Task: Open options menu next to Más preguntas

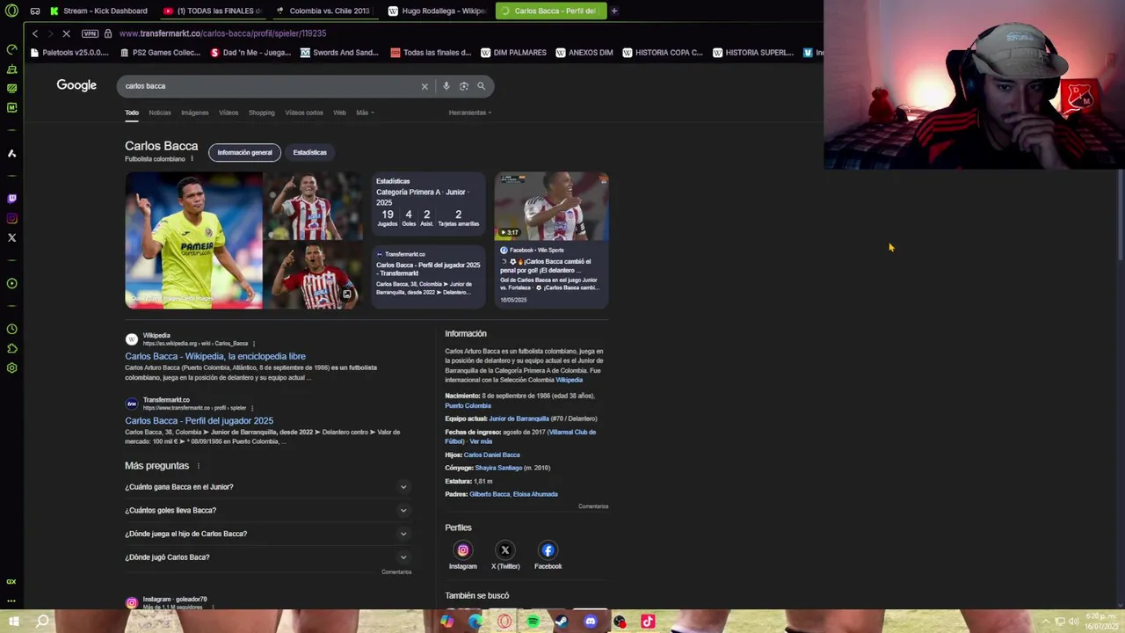Action: 198,466
